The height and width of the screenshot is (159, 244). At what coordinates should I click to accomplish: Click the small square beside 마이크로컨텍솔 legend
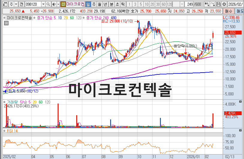[x=4, y=18]
